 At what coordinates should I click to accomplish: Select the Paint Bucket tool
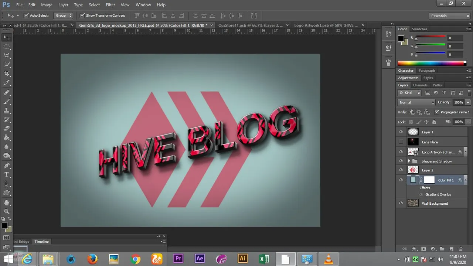7,138
